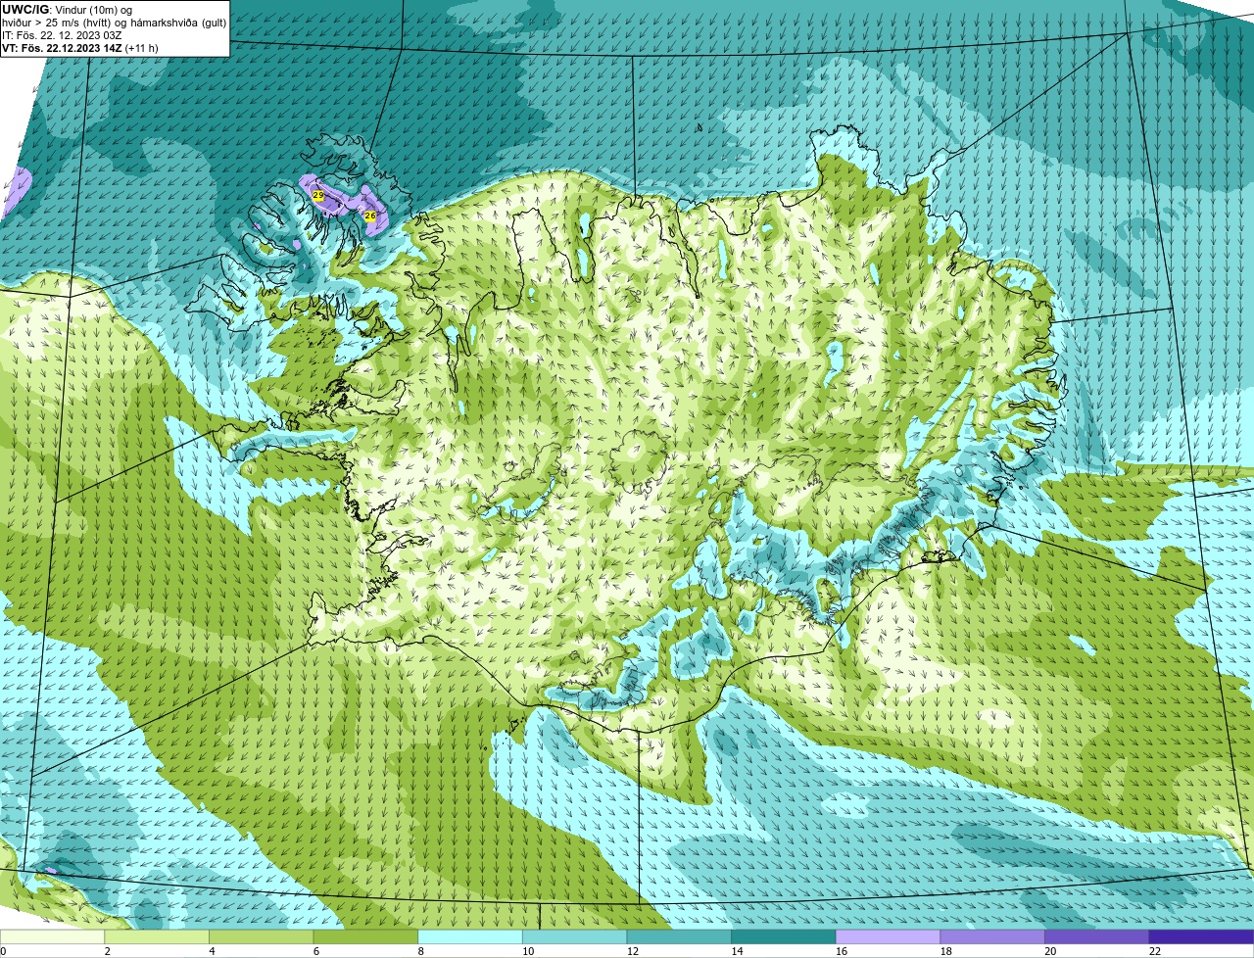
Task: Click the scale tick label 8
Action: (x=420, y=951)
